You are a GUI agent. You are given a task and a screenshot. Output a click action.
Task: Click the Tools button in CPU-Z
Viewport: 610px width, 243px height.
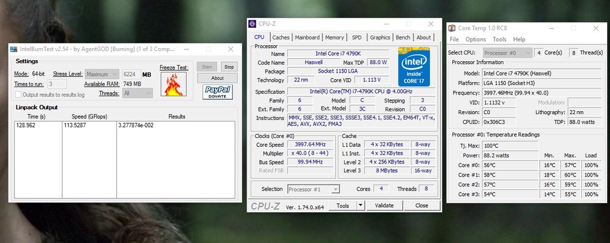(x=343, y=206)
